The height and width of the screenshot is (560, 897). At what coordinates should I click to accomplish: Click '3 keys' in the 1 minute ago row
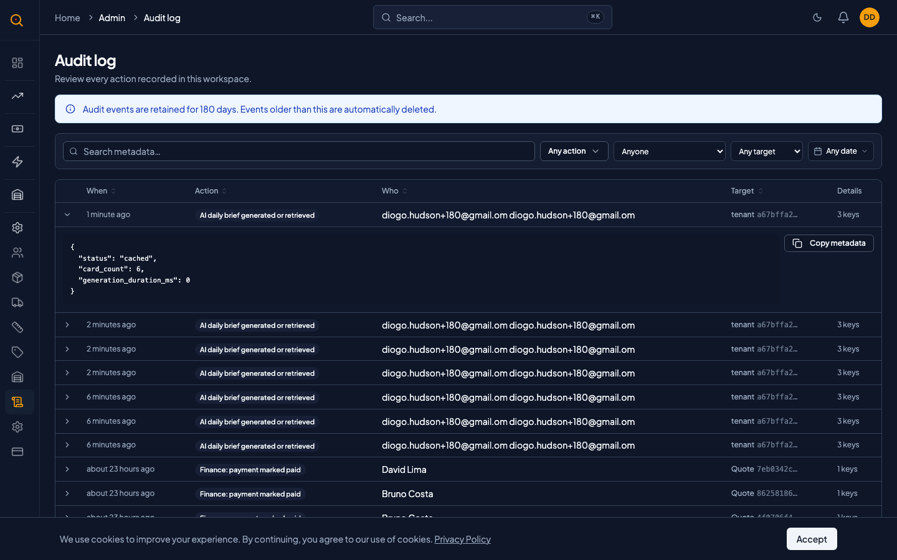click(848, 215)
